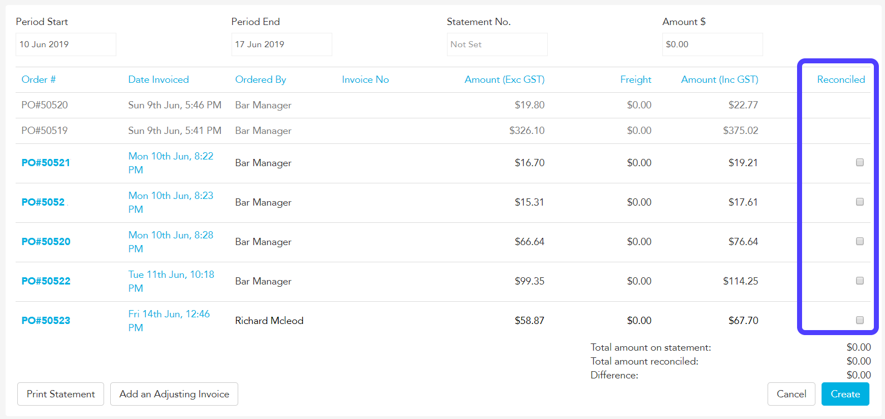This screenshot has width=885, height=419.
Task: Open order link PO#5052
Action: [43, 202]
